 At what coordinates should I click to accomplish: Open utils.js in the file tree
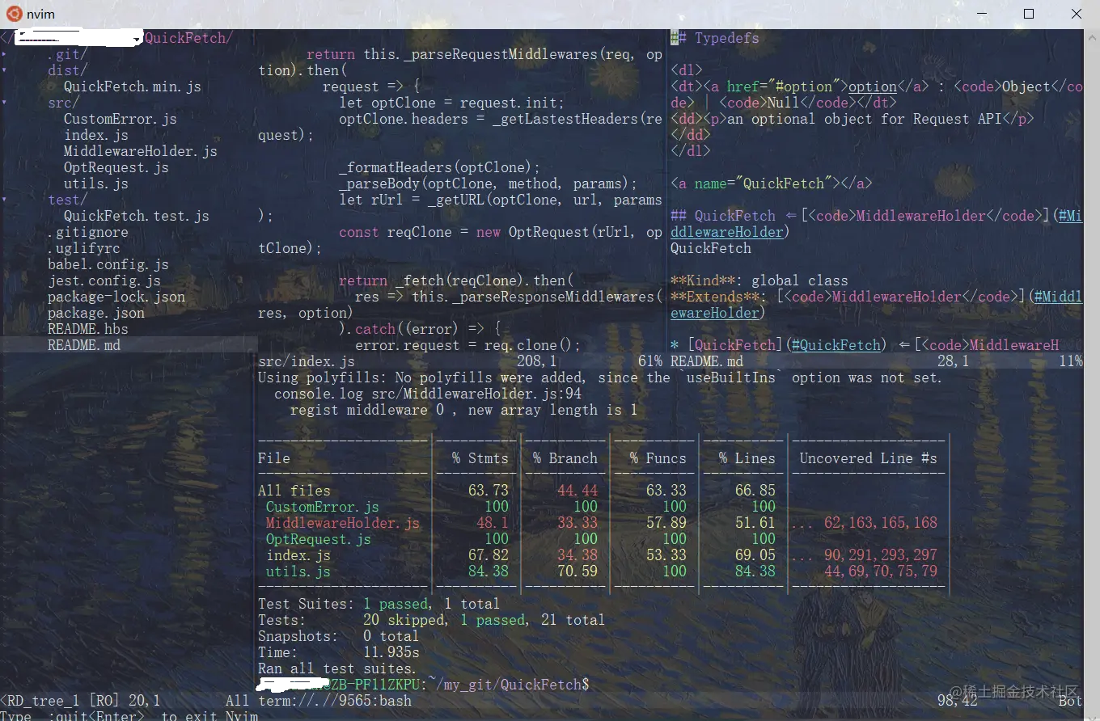96,183
